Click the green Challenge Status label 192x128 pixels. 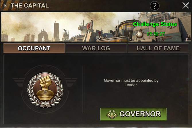pos(155,24)
